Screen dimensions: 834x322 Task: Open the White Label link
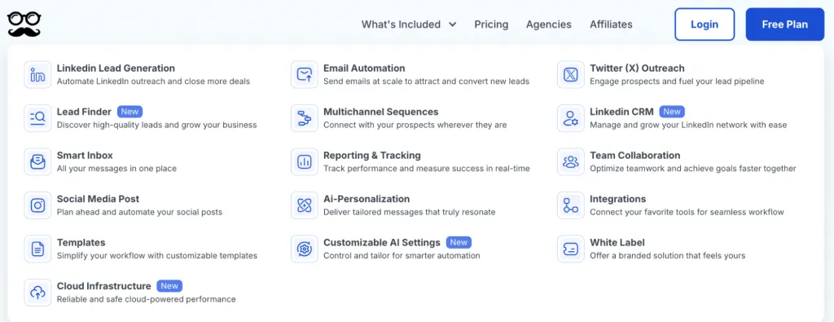pyautogui.click(x=617, y=243)
